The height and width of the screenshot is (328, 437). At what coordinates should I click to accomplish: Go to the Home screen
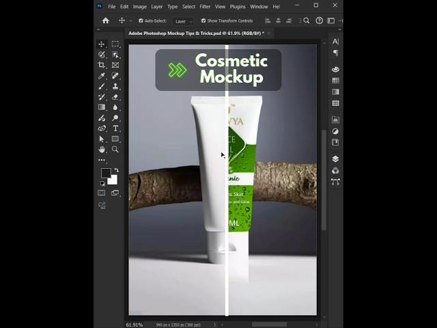pos(106,20)
